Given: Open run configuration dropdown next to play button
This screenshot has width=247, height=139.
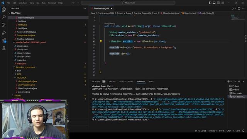Looking at the screenshot, I should click(235, 8).
